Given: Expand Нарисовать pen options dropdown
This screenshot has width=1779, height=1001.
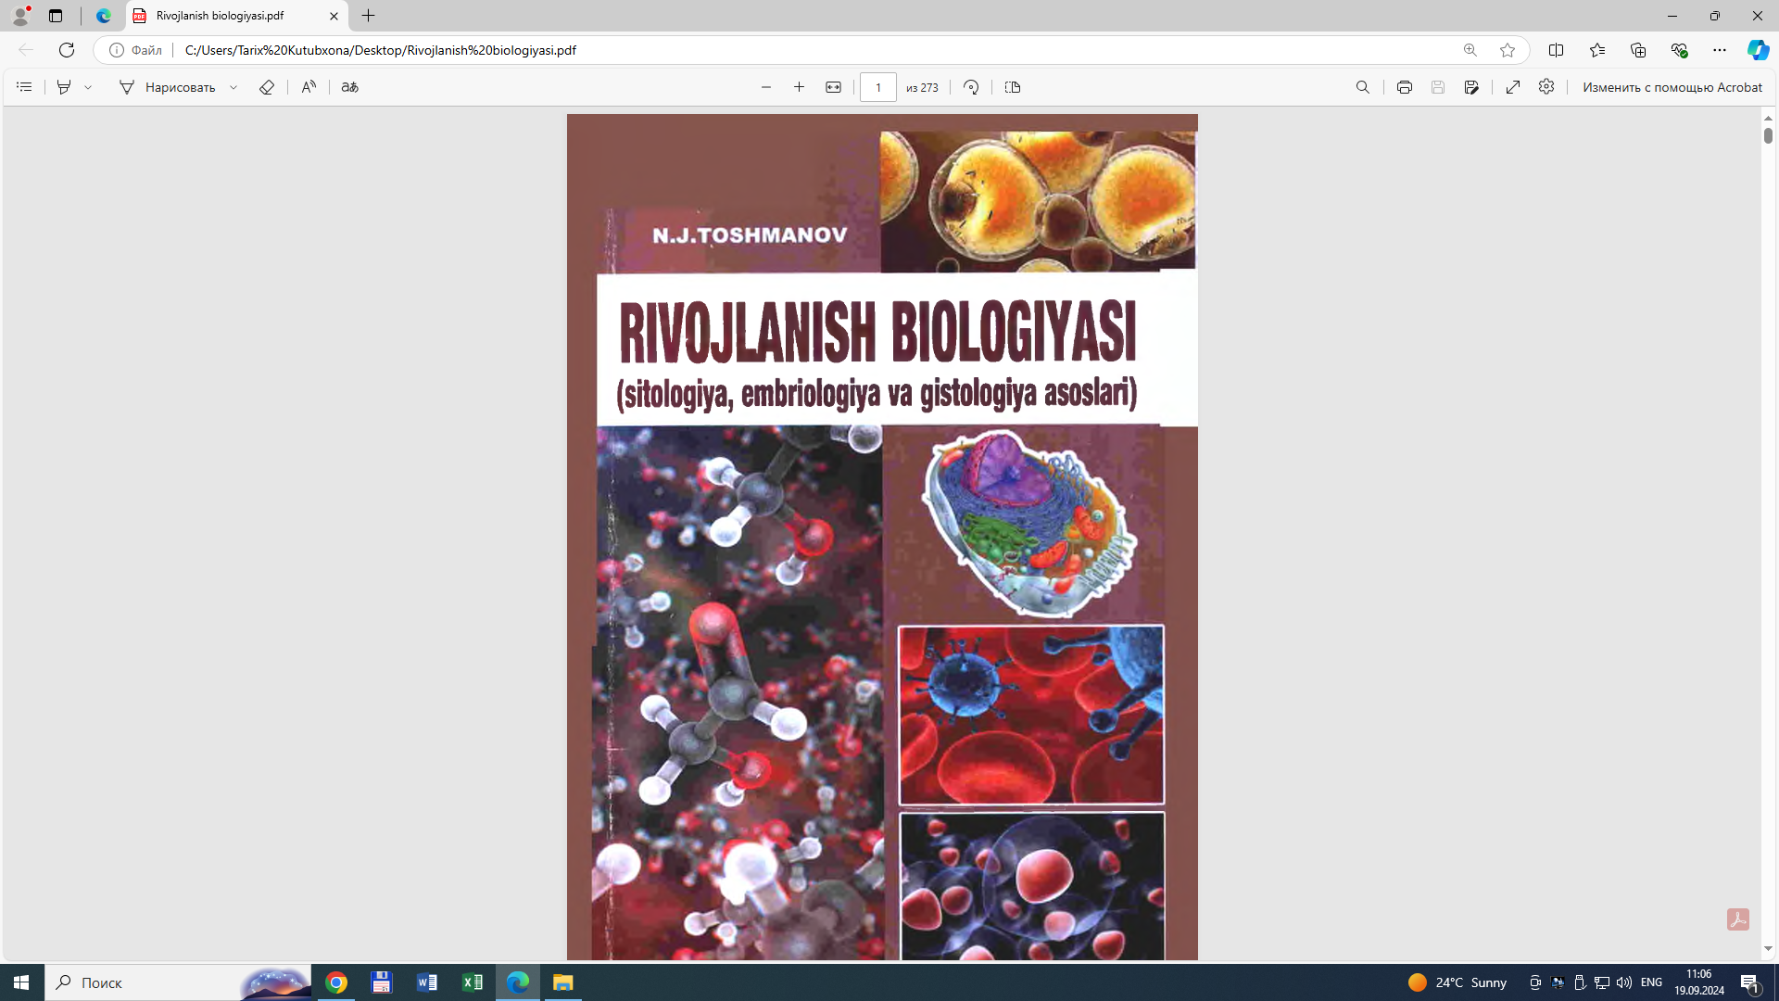Looking at the screenshot, I should [233, 87].
